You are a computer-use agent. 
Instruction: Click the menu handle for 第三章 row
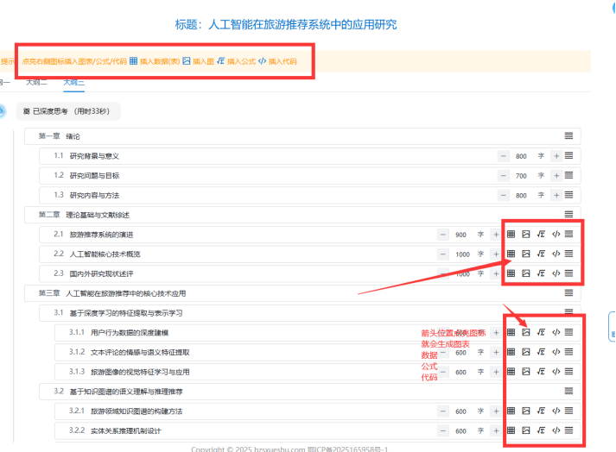[x=568, y=293]
